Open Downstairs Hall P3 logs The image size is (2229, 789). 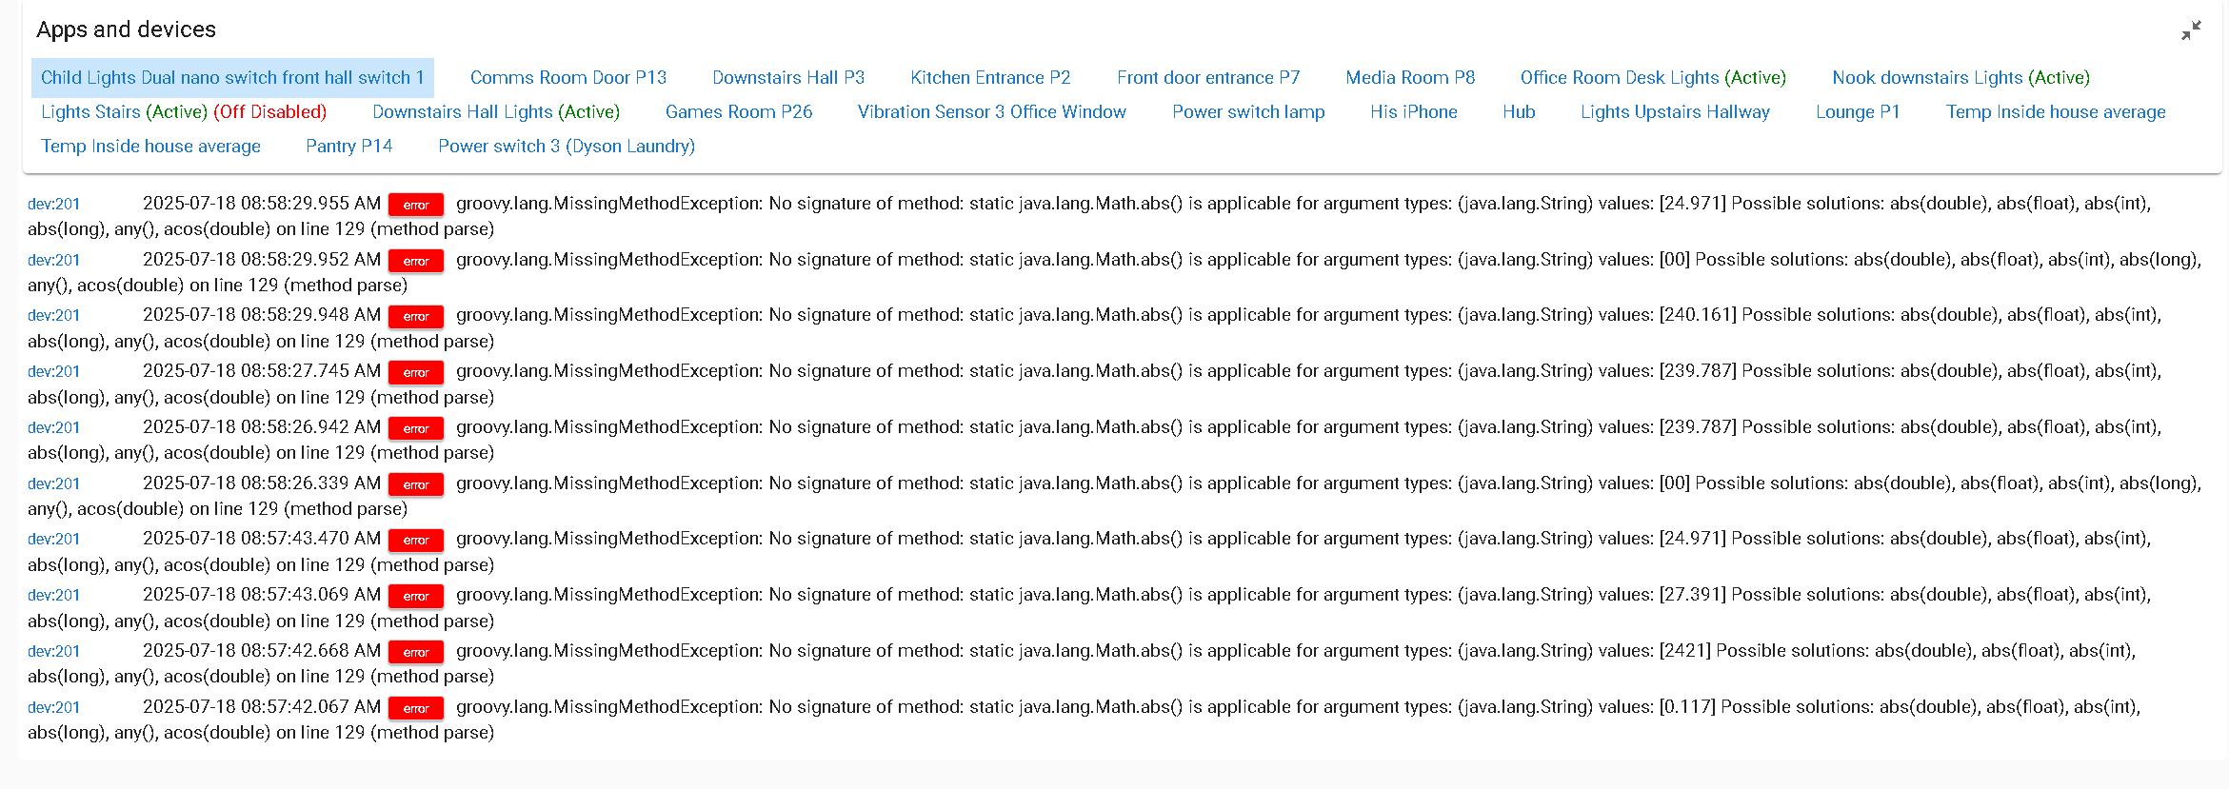(x=787, y=78)
